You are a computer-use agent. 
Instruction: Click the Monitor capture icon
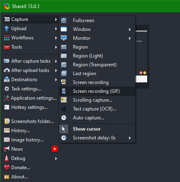[x=64, y=38]
